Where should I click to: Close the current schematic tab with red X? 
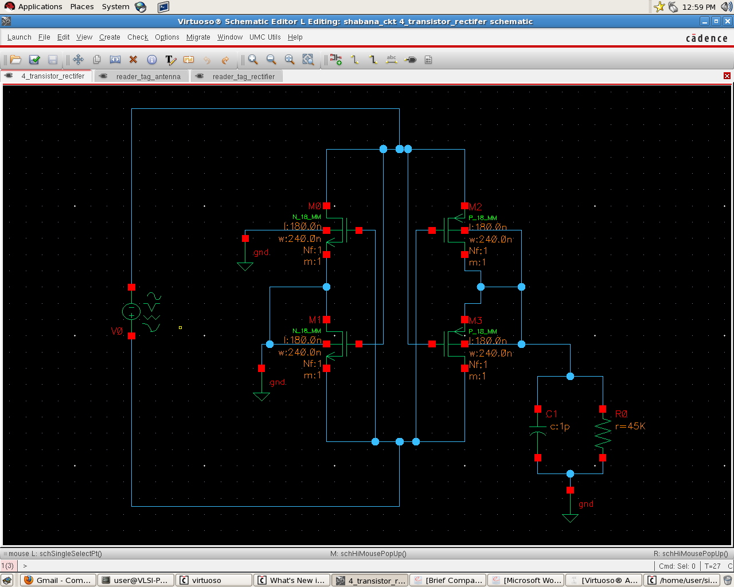point(727,76)
